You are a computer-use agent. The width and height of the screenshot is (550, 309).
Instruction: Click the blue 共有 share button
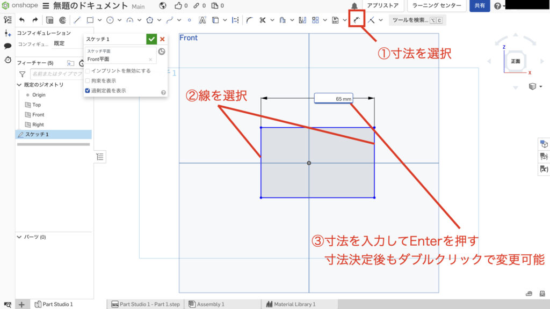point(480,5)
